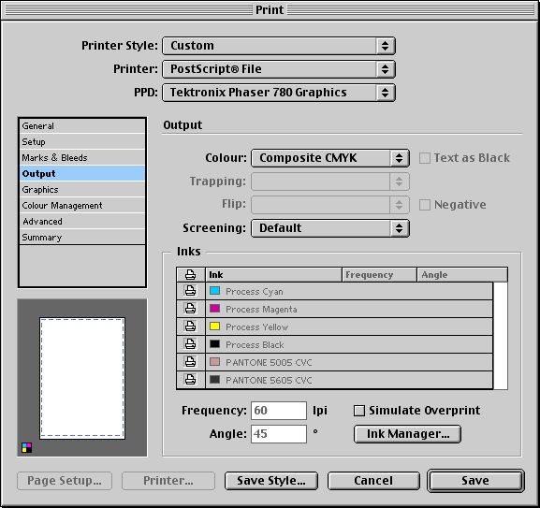Toggle printer icon for Process Yellow ink
Image resolution: width=540 pixels, height=508 pixels.
click(x=190, y=327)
